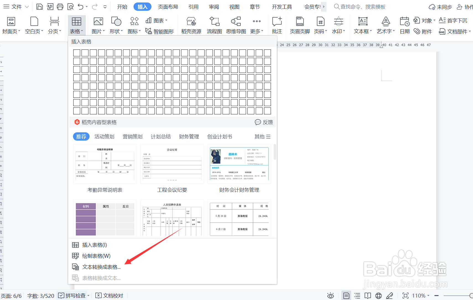Expand the 页码 page number dropdown
The image size is (473, 300).
tap(320, 25)
